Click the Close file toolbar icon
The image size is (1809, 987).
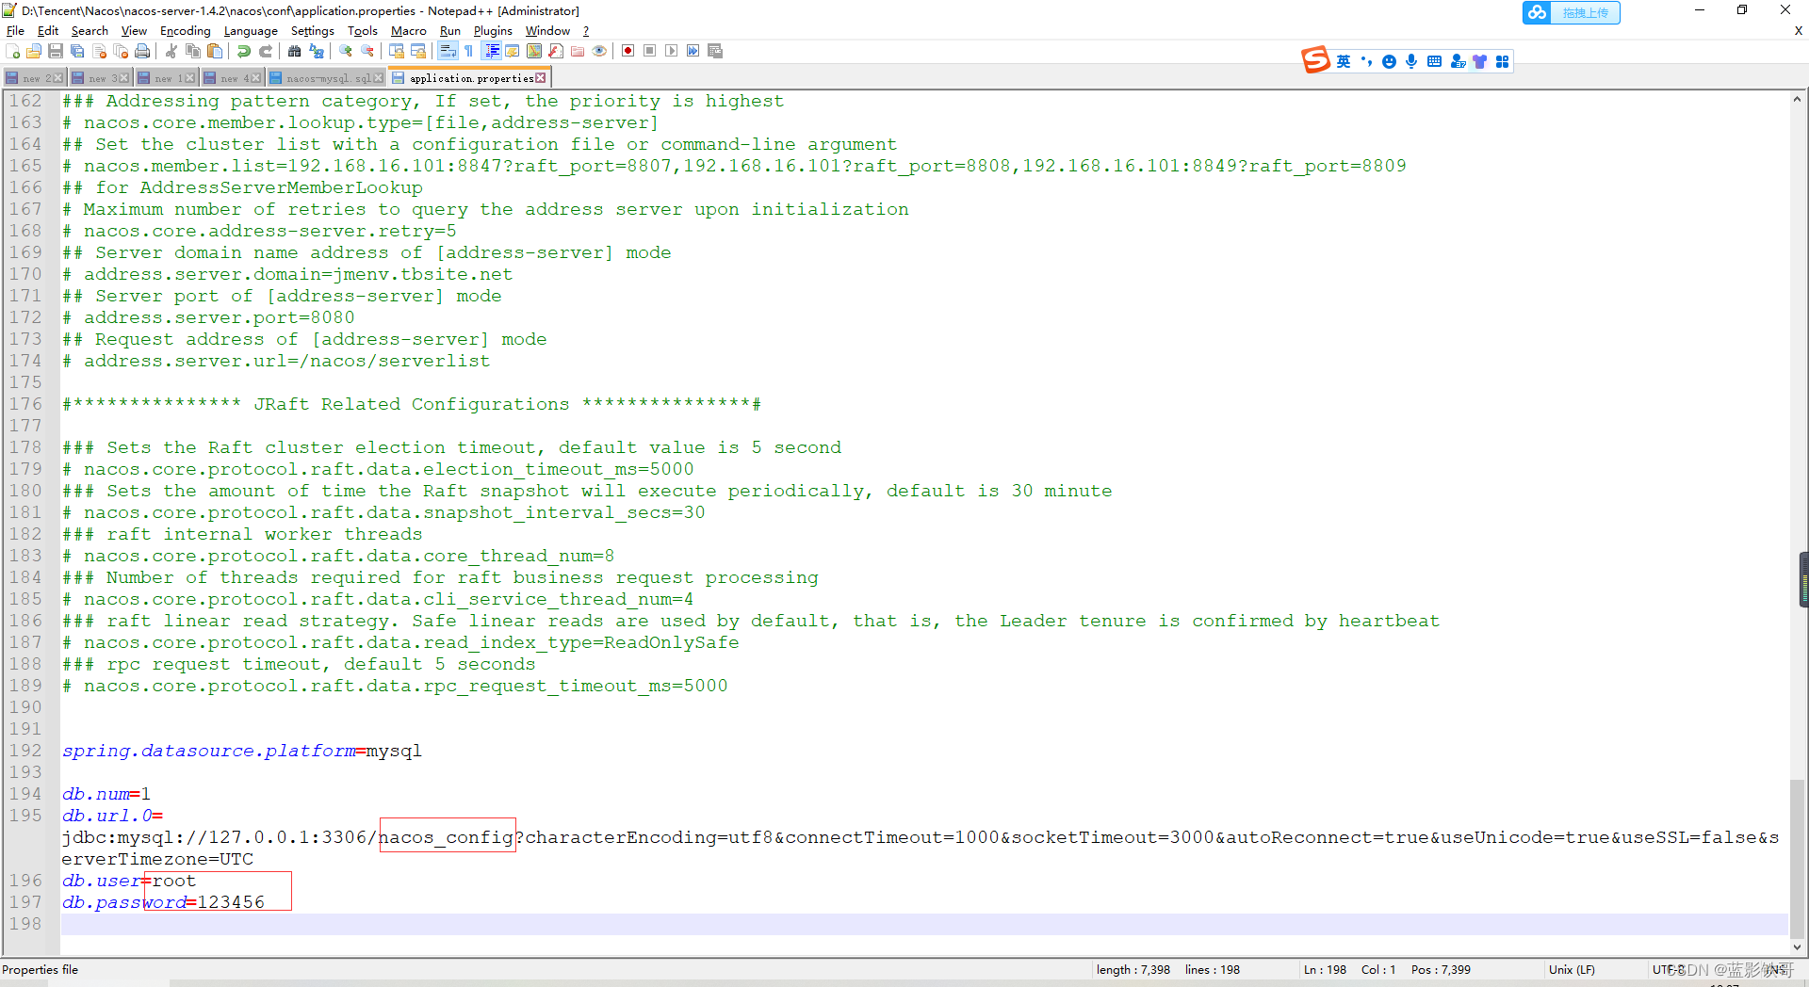(99, 51)
